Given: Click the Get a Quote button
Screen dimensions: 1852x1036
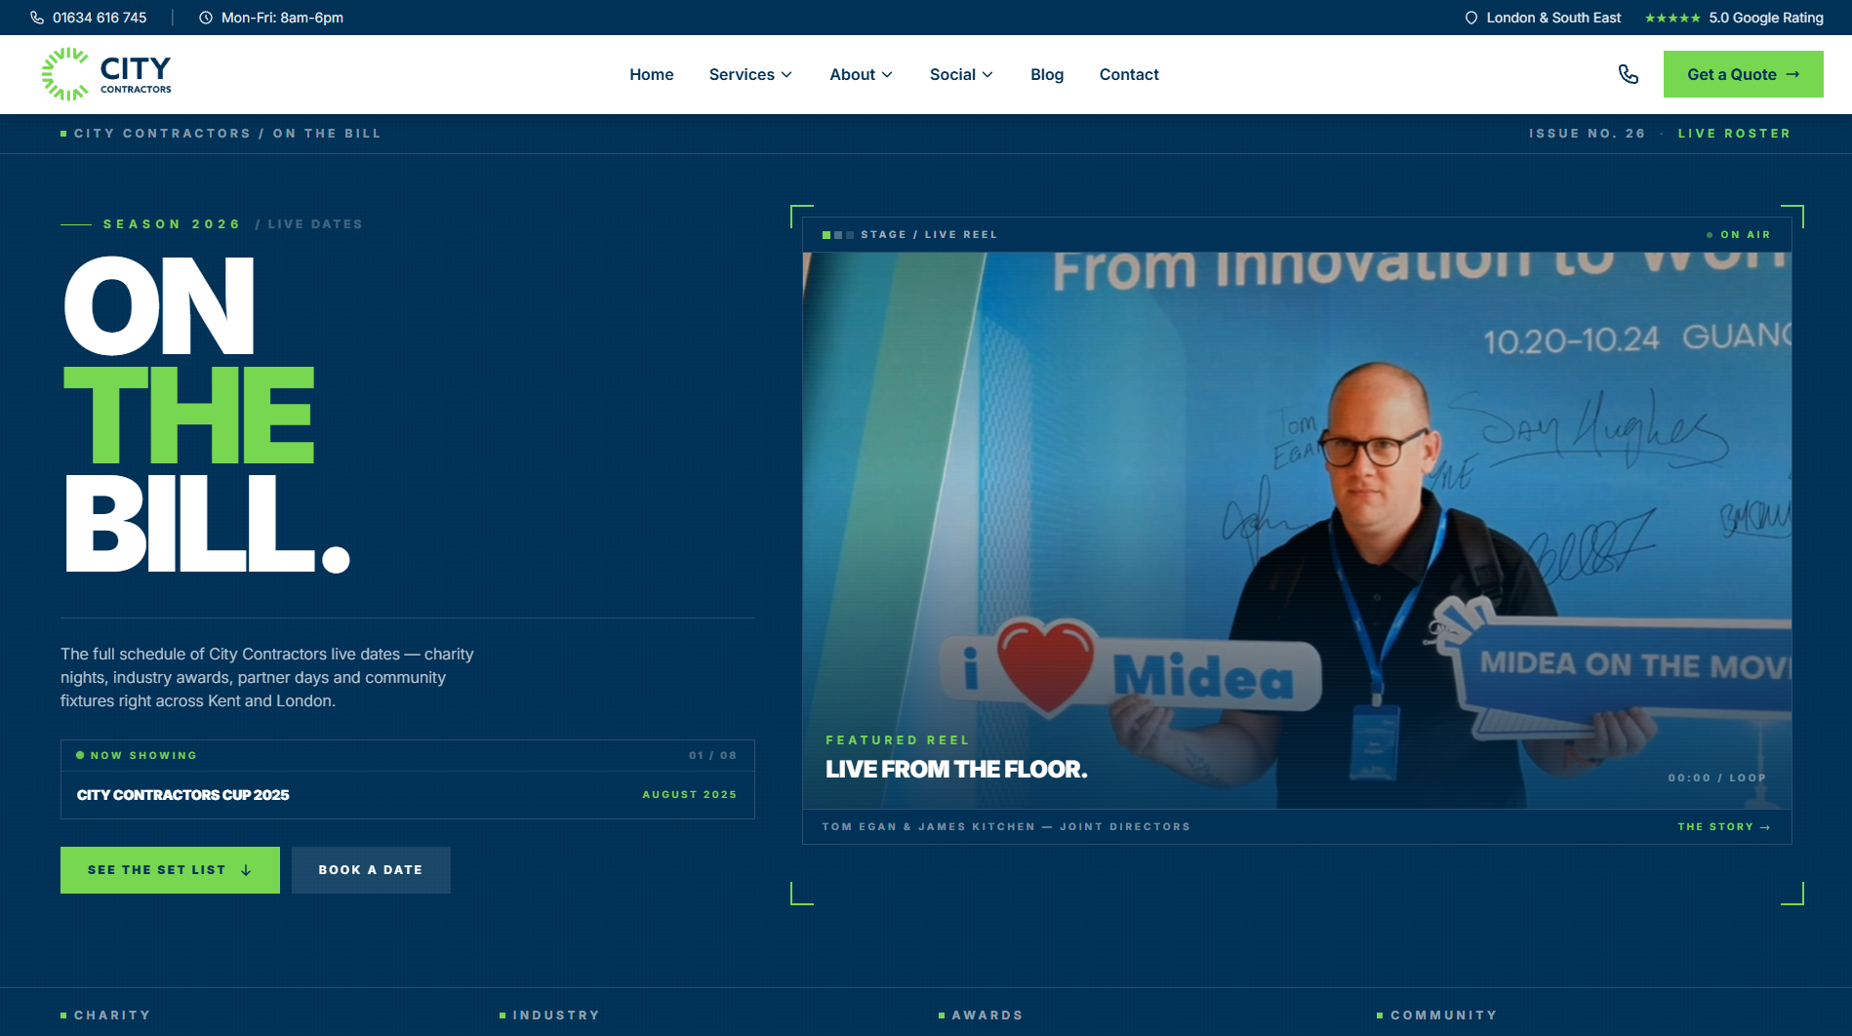Looking at the screenshot, I should (x=1743, y=74).
